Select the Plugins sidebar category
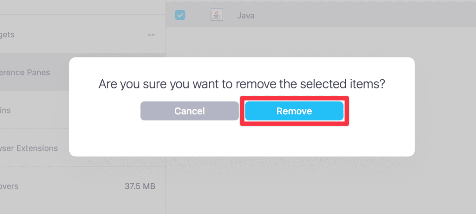 pyautogui.click(x=6, y=110)
